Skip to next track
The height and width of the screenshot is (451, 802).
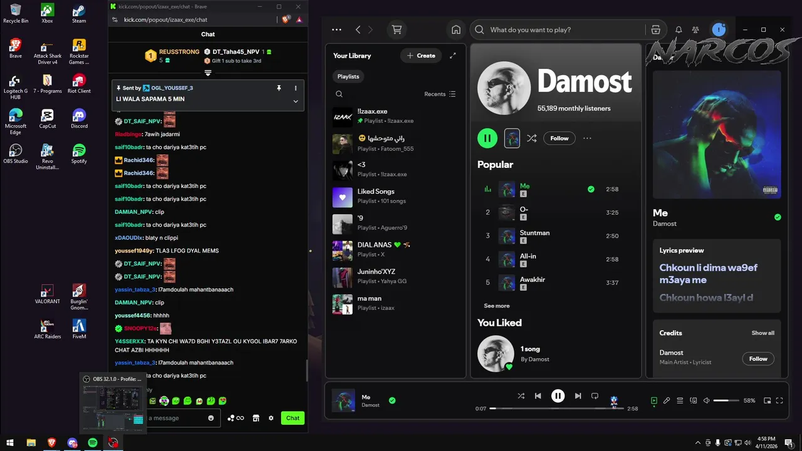pos(578,396)
